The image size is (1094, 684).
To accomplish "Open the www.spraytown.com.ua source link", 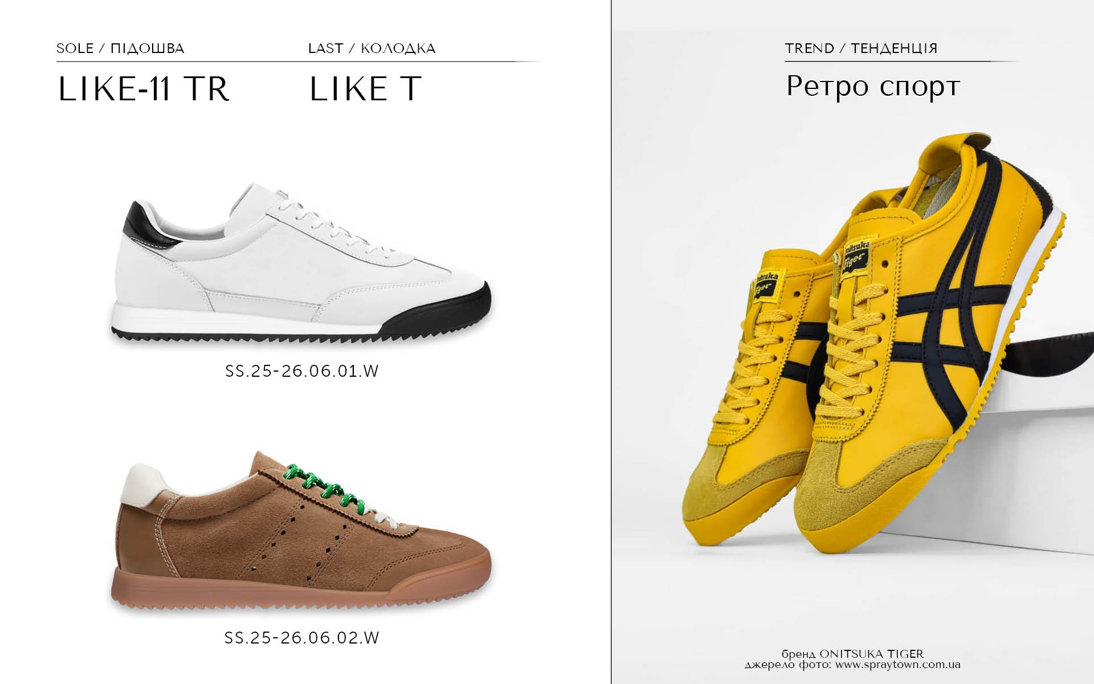I will tap(898, 665).
